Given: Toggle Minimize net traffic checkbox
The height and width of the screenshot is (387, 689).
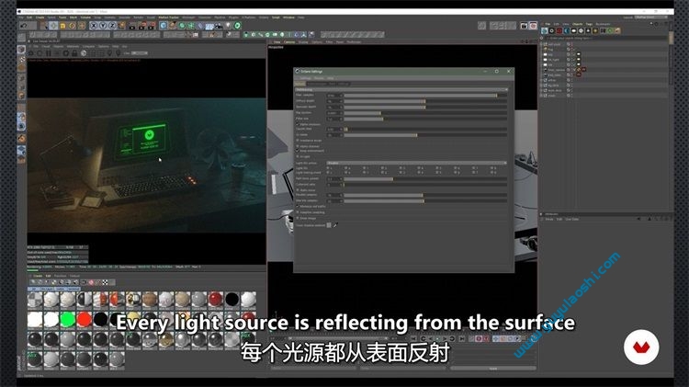Looking at the screenshot, I should [298, 206].
